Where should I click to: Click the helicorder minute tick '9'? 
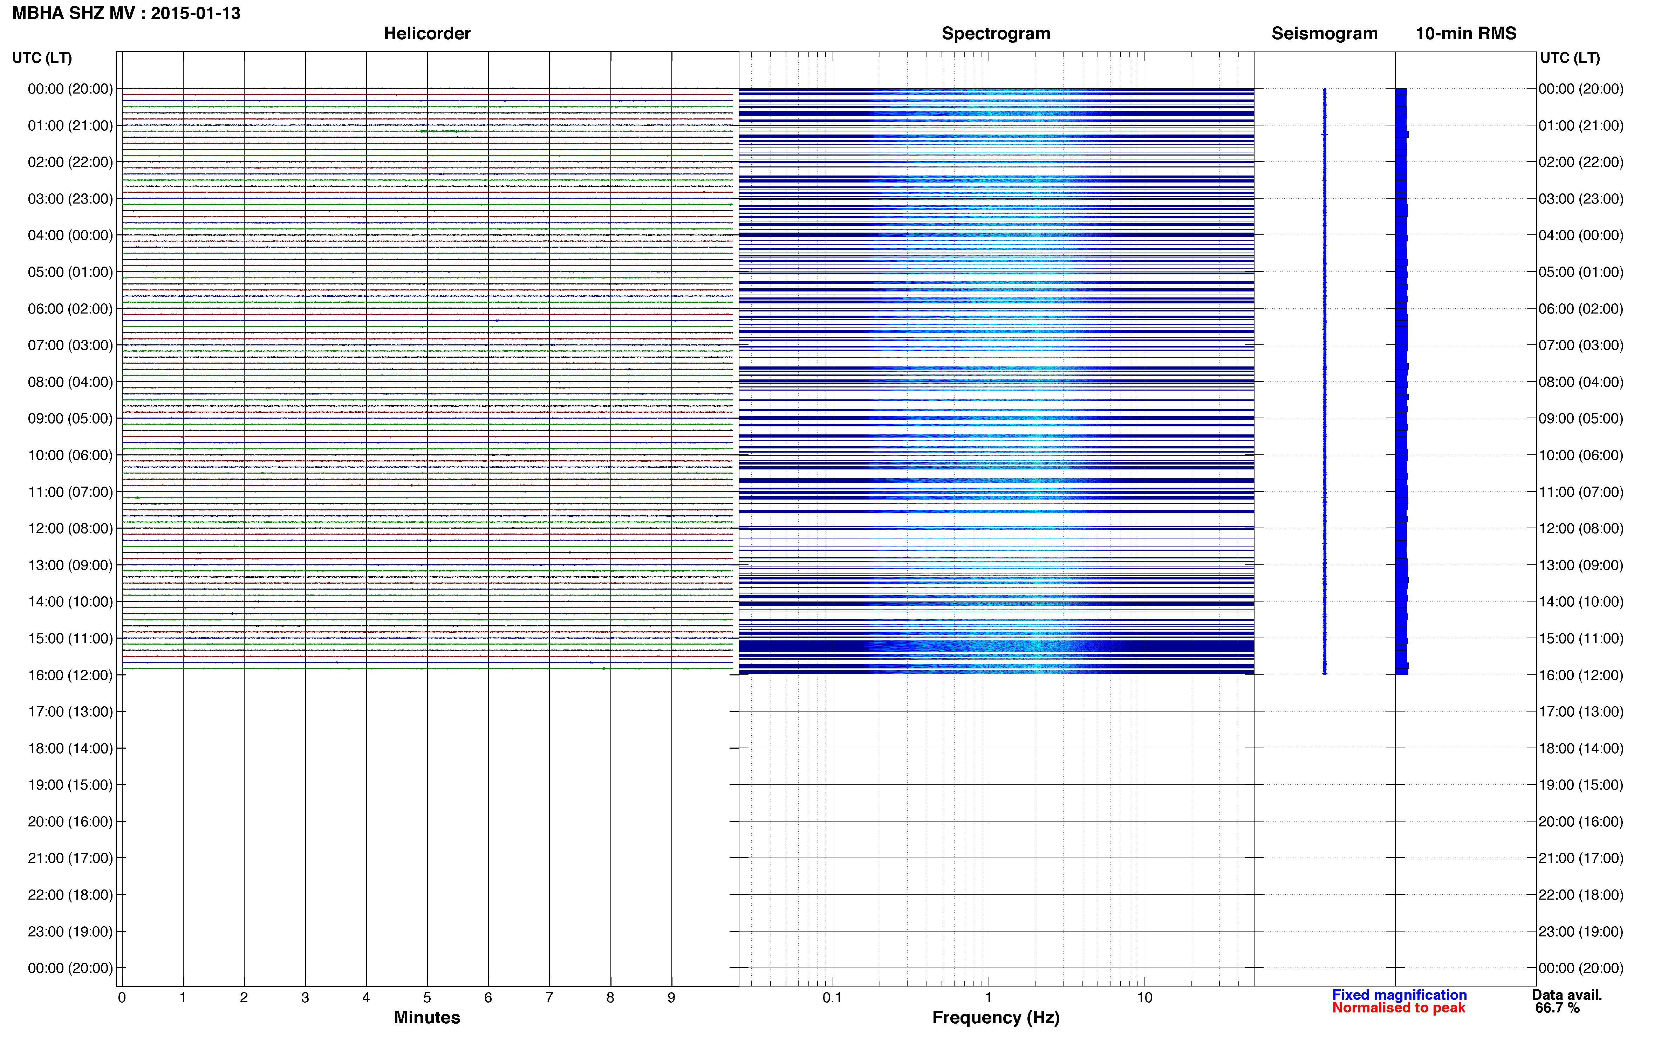[x=671, y=997]
